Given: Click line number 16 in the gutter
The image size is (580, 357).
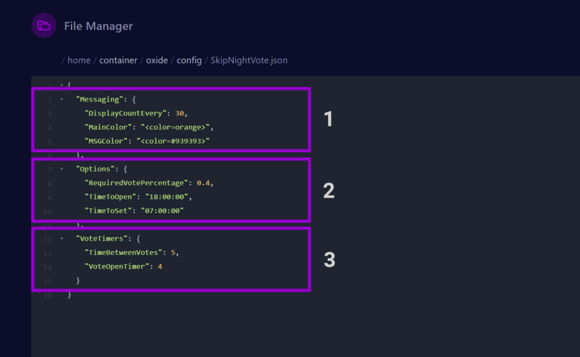Looking at the screenshot, I should click(47, 295).
